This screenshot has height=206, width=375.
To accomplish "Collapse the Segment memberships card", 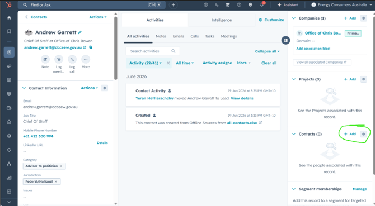I will [294, 189].
